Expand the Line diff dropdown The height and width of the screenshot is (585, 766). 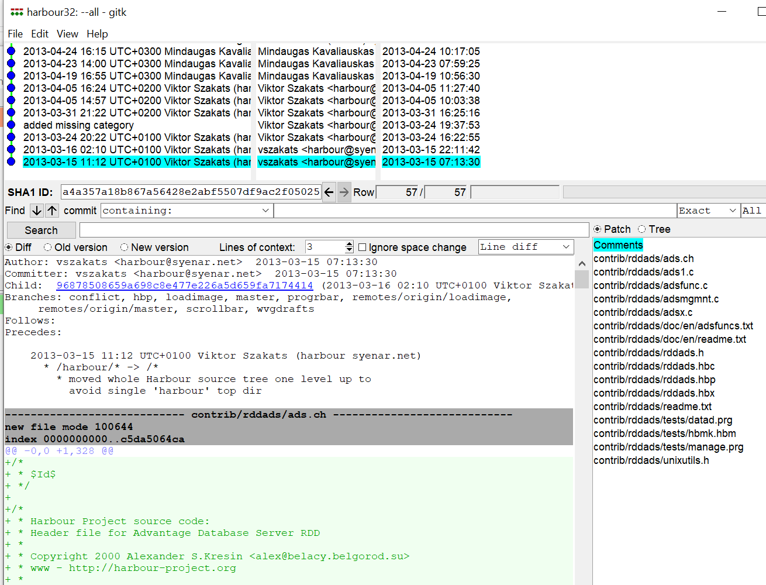click(565, 247)
